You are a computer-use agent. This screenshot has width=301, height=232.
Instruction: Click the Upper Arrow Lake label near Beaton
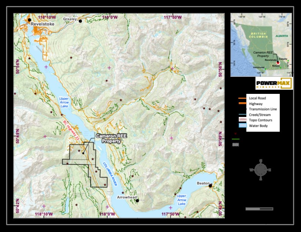pos(182,199)
